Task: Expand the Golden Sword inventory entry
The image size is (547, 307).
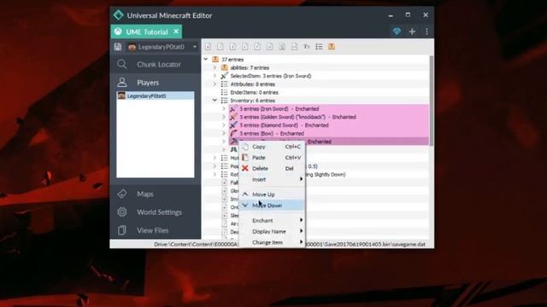Action: pyautogui.click(x=224, y=117)
